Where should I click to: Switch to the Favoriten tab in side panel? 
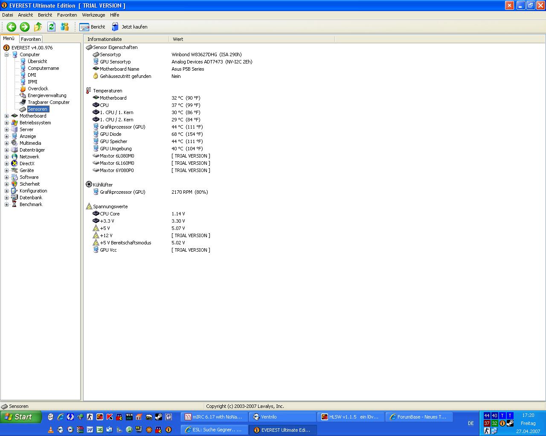[x=31, y=39]
